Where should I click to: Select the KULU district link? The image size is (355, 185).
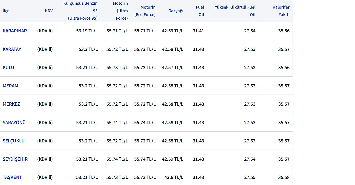(8, 67)
